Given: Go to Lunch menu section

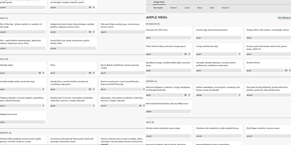Looking at the screenshot, I should click(187, 7).
